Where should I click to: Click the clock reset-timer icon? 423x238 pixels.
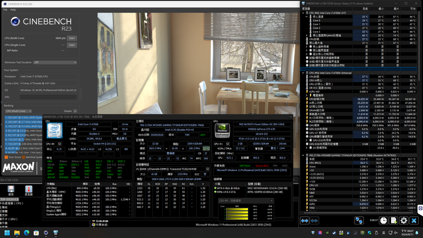[383, 221]
